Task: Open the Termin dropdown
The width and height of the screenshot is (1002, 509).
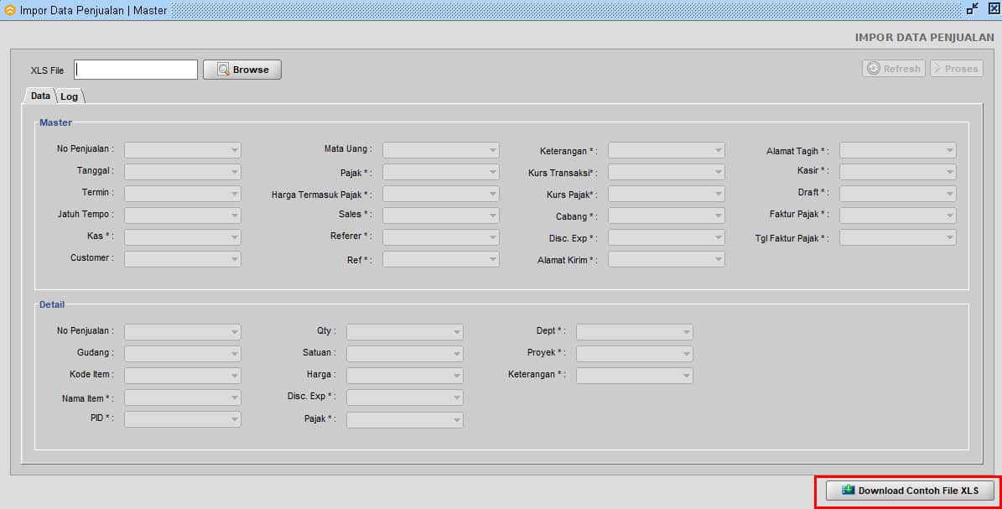Action: coord(182,194)
